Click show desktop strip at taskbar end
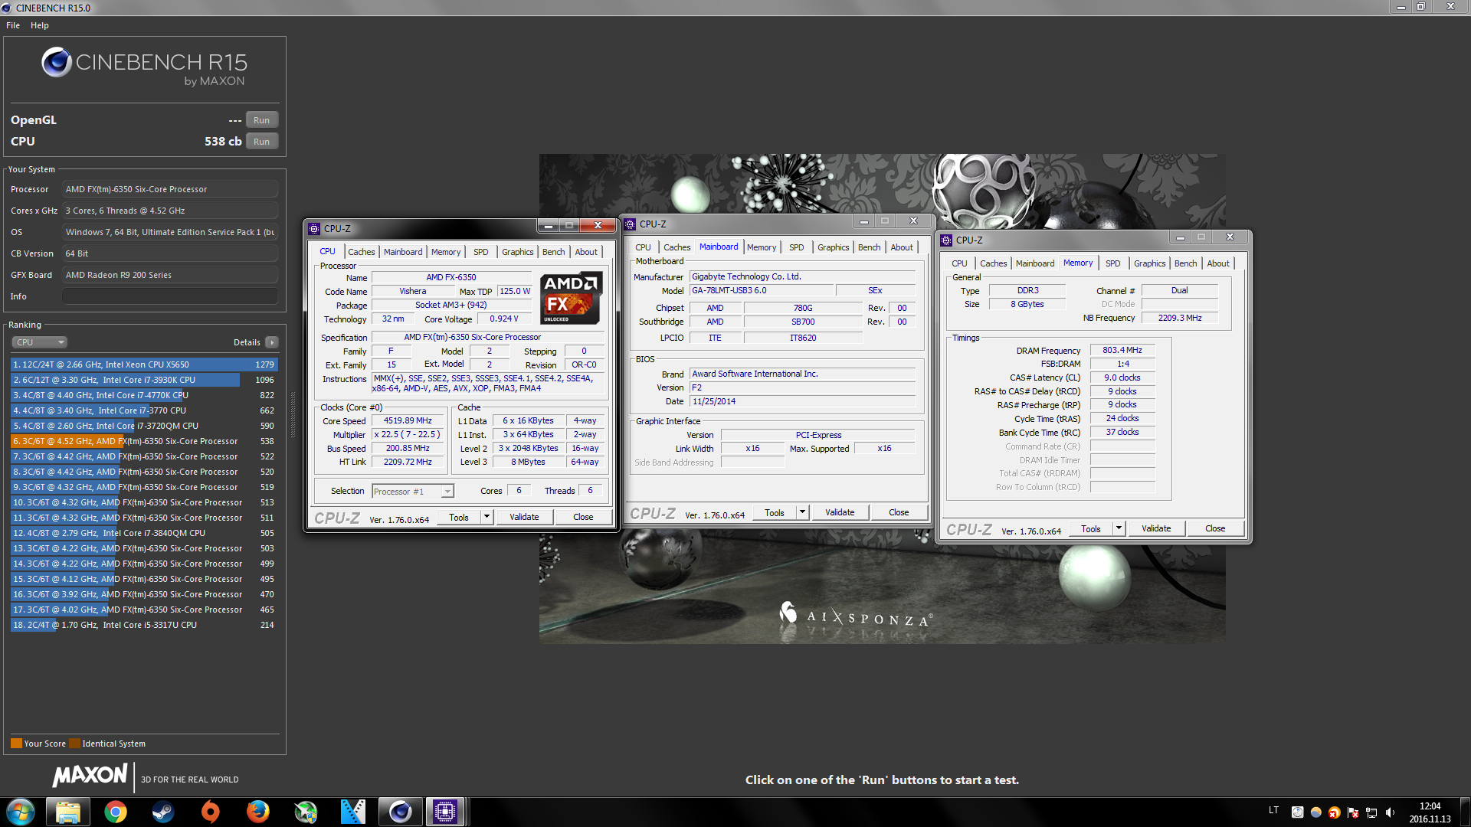1471x827 pixels. tap(1465, 812)
